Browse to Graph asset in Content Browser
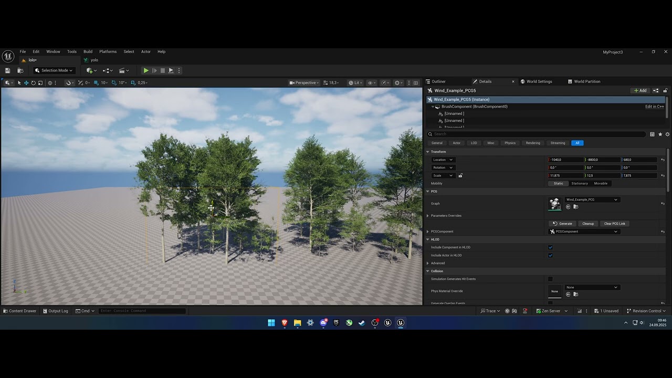 click(575, 207)
